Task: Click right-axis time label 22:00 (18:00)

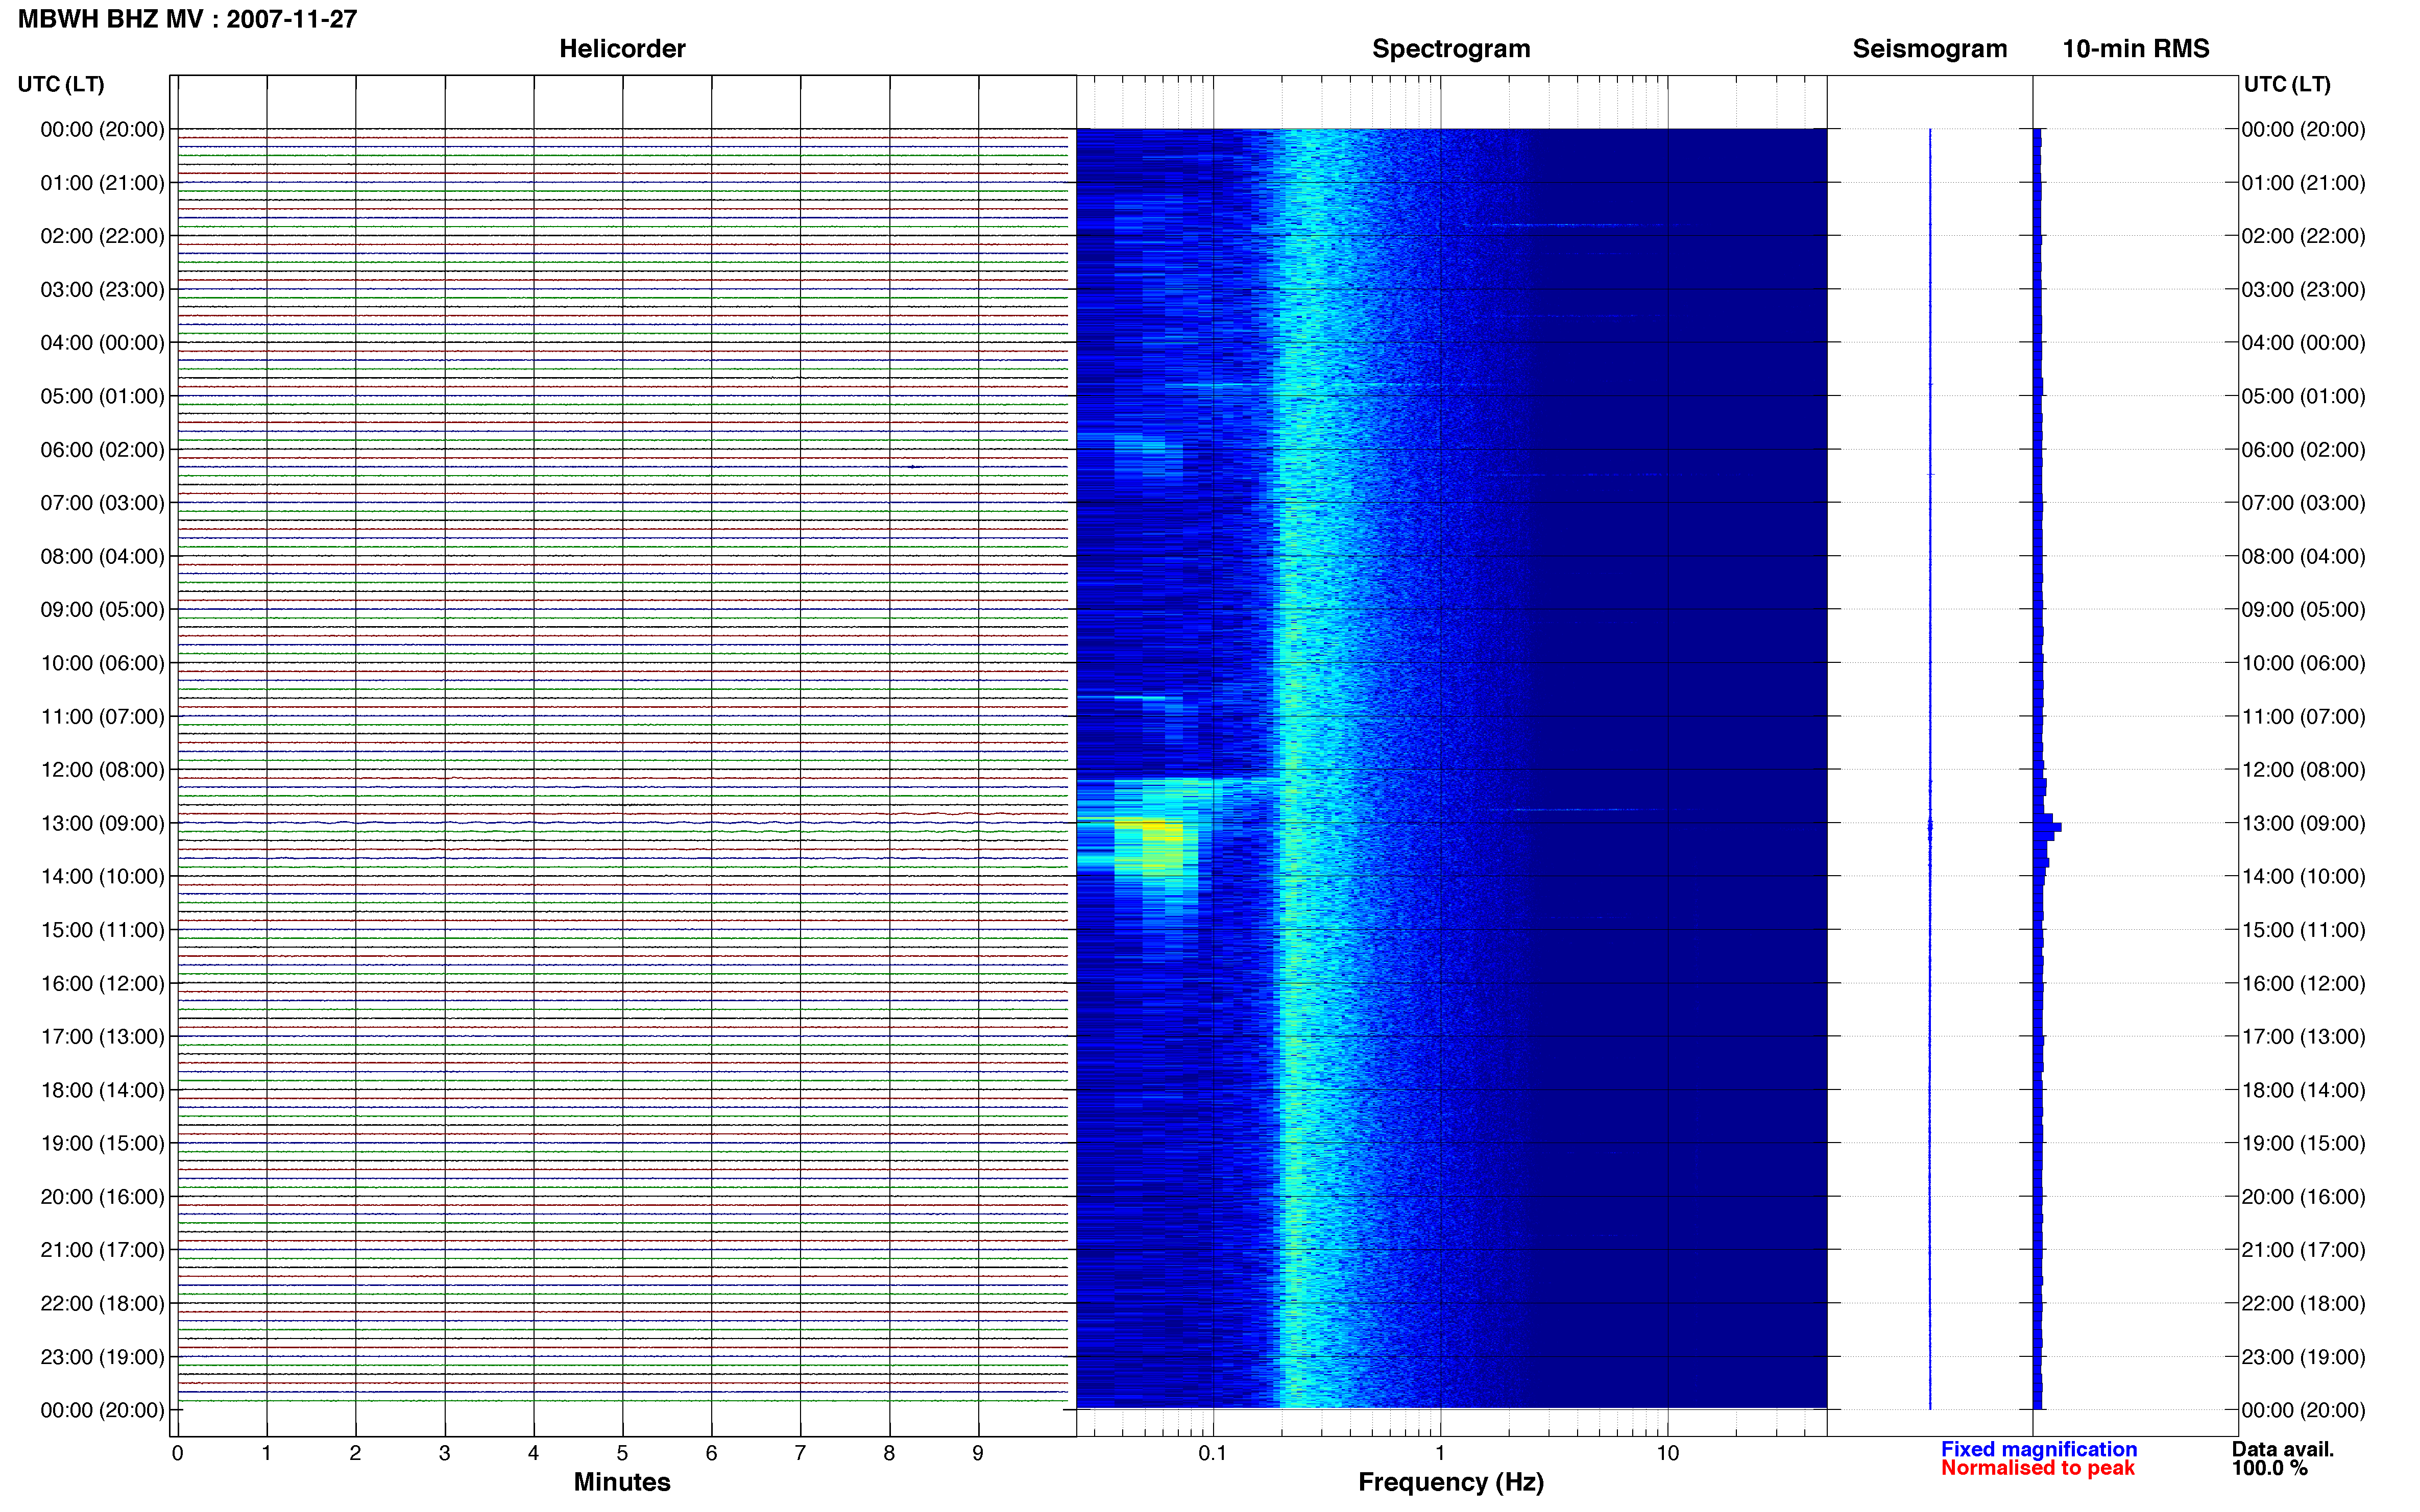Action: pyautogui.click(x=2304, y=1303)
